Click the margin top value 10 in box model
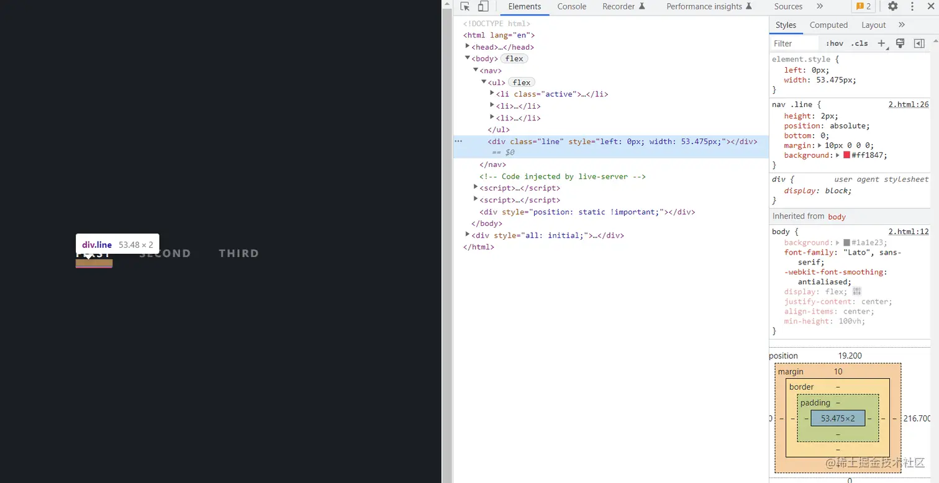939x483 pixels. (x=838, y=371)
